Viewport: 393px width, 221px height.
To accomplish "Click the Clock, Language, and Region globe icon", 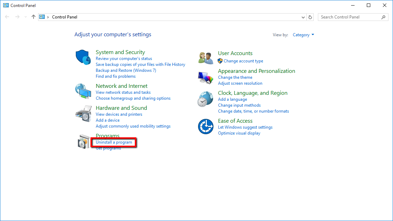I will (205, 99).
